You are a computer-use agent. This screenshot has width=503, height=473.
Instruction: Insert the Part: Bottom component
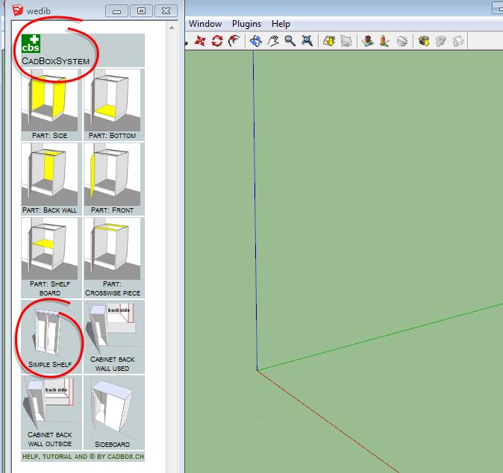coord(113,104)
